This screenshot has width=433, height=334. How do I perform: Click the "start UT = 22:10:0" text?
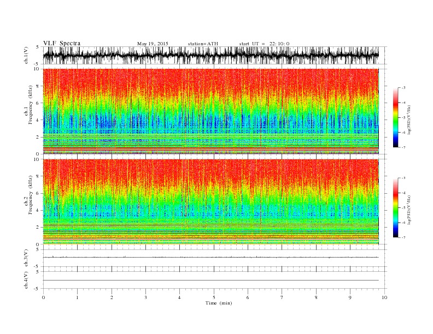(264, 44)
